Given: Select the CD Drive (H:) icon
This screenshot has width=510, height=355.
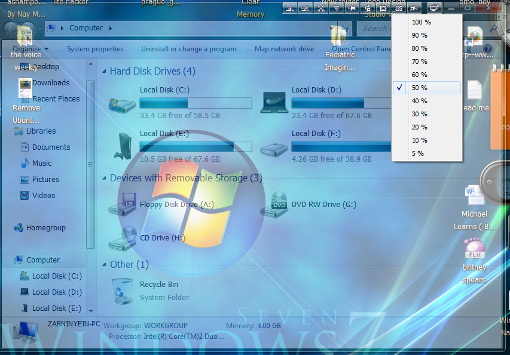Looking at the screenshot, I should coord(123,239).
